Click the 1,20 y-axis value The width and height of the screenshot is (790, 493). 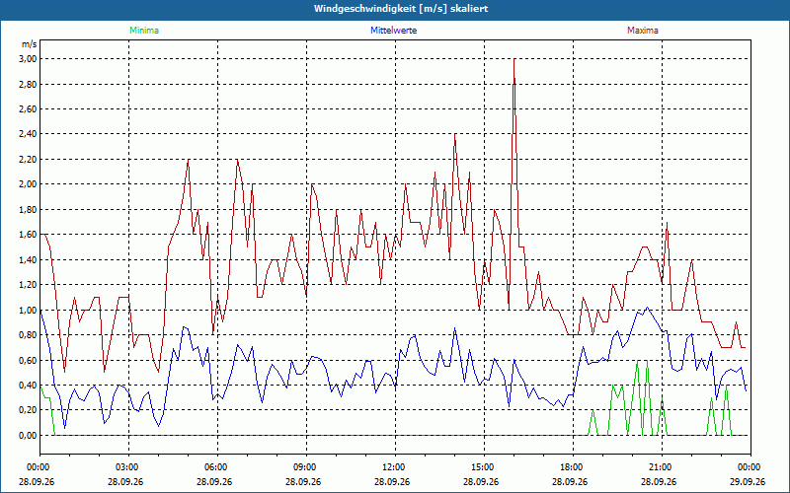tap(29, 285)
